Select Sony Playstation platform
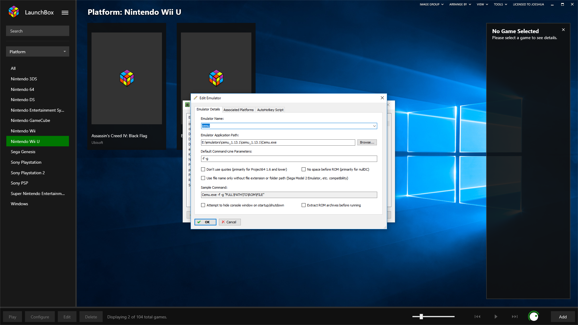 pyautogui.click(x=38, y=162)
